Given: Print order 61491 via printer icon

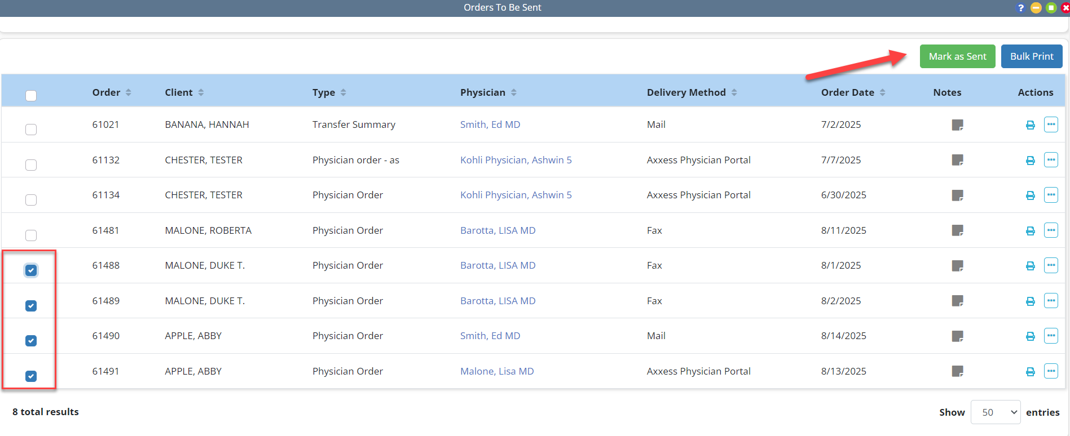Looking at the screenshot, I should tap(1030, 372).
